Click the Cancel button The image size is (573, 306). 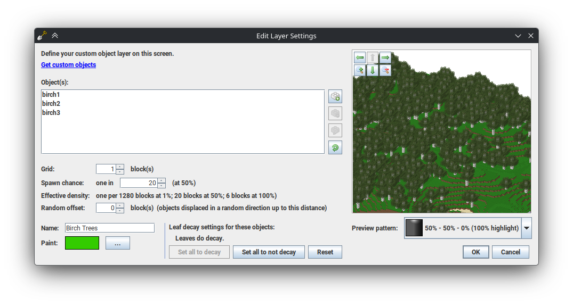coord(511,252)
